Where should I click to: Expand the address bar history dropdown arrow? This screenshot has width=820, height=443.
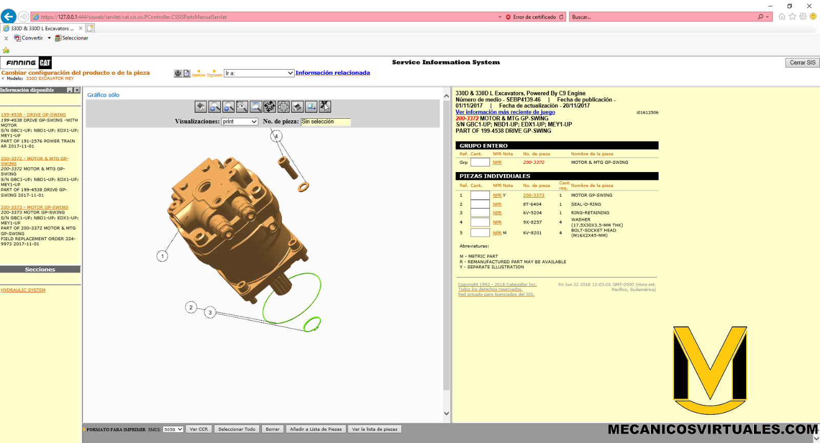(x=500, y=17)
